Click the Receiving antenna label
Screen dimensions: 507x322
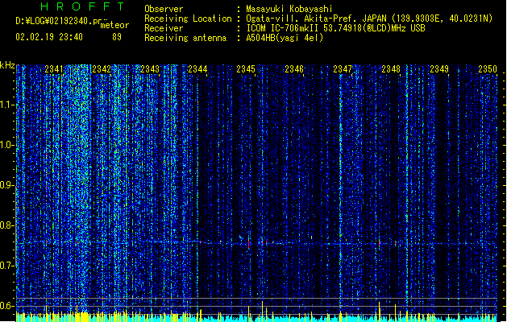coord(185,38)
